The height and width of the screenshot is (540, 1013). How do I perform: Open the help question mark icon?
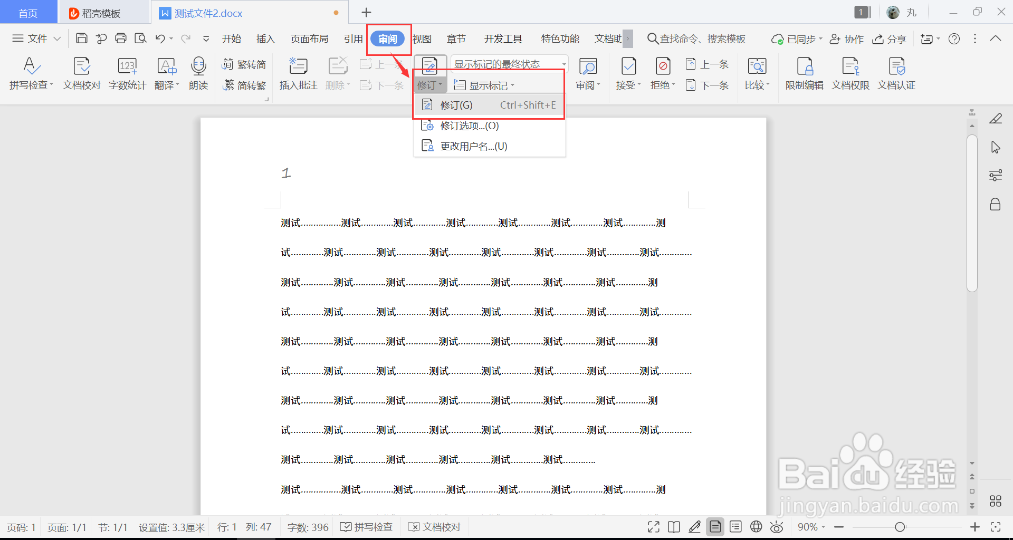pos(954,38)
